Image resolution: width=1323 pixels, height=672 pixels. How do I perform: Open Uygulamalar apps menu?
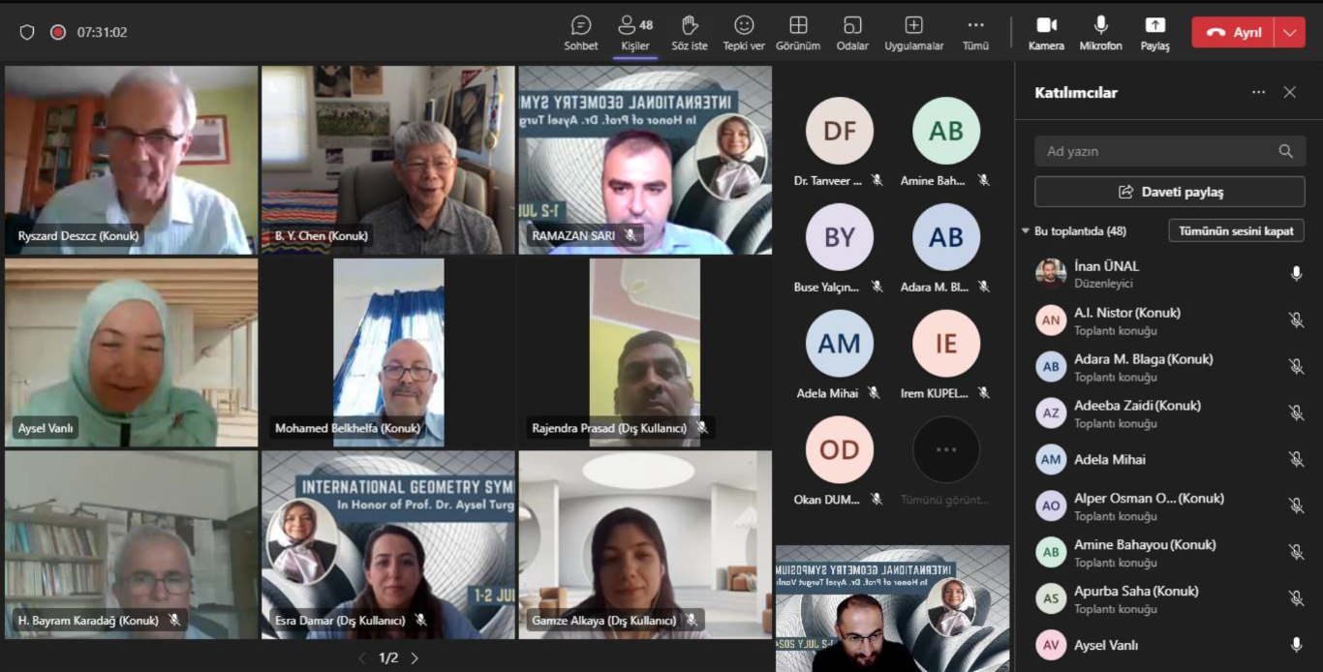913,32
